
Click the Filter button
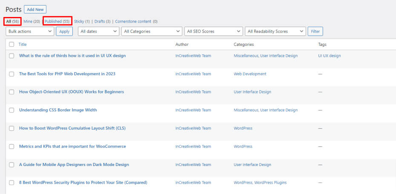(315, 31)
